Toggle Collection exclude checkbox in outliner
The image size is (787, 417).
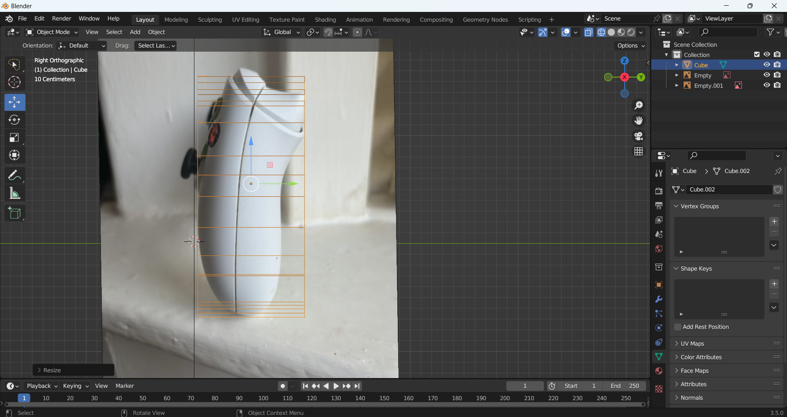coord(757,55)
